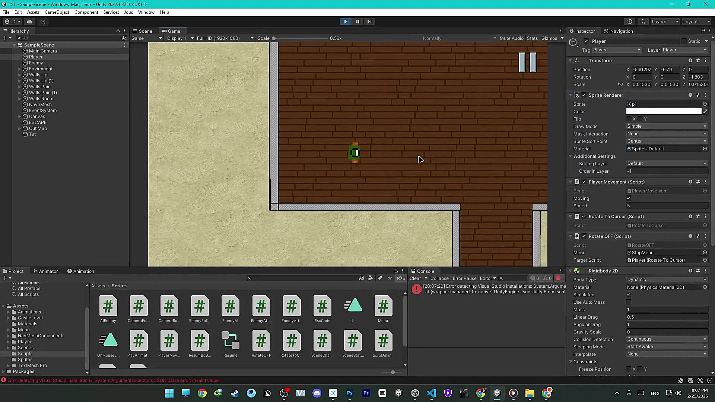715x402 pixels.
Task: Open the Component menu
Action: (86, 12)
